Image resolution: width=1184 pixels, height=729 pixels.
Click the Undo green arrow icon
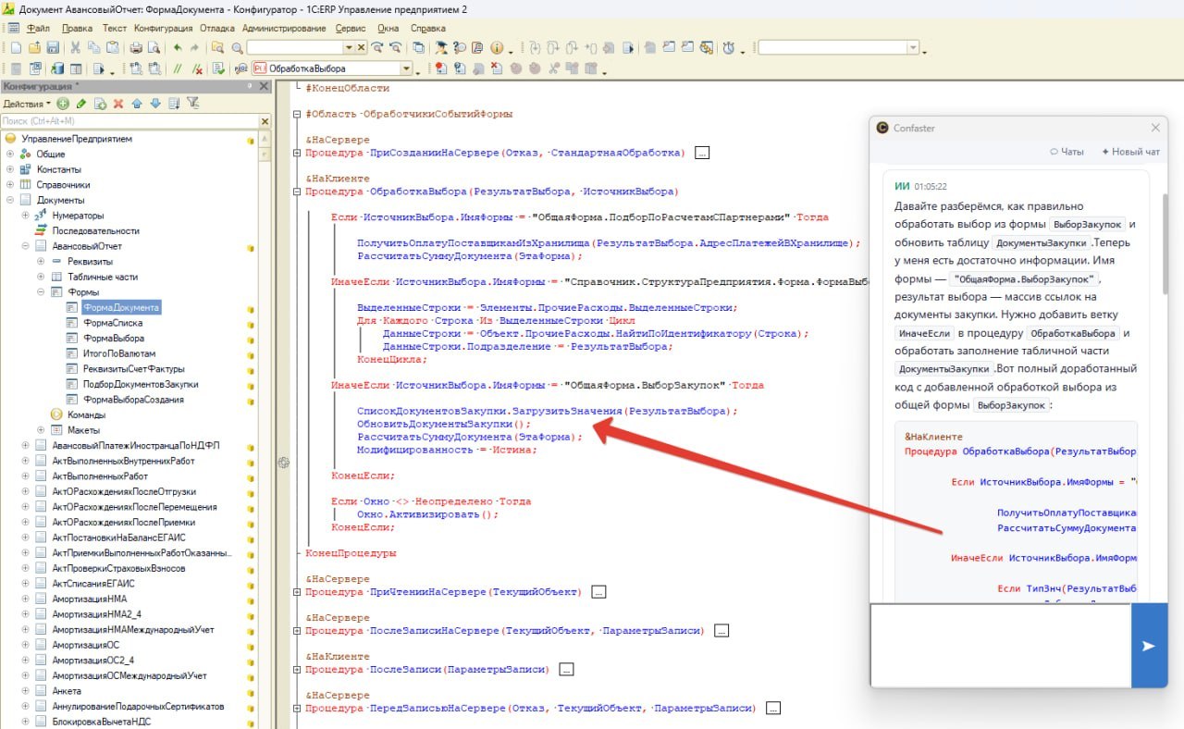tap(177, 47)
